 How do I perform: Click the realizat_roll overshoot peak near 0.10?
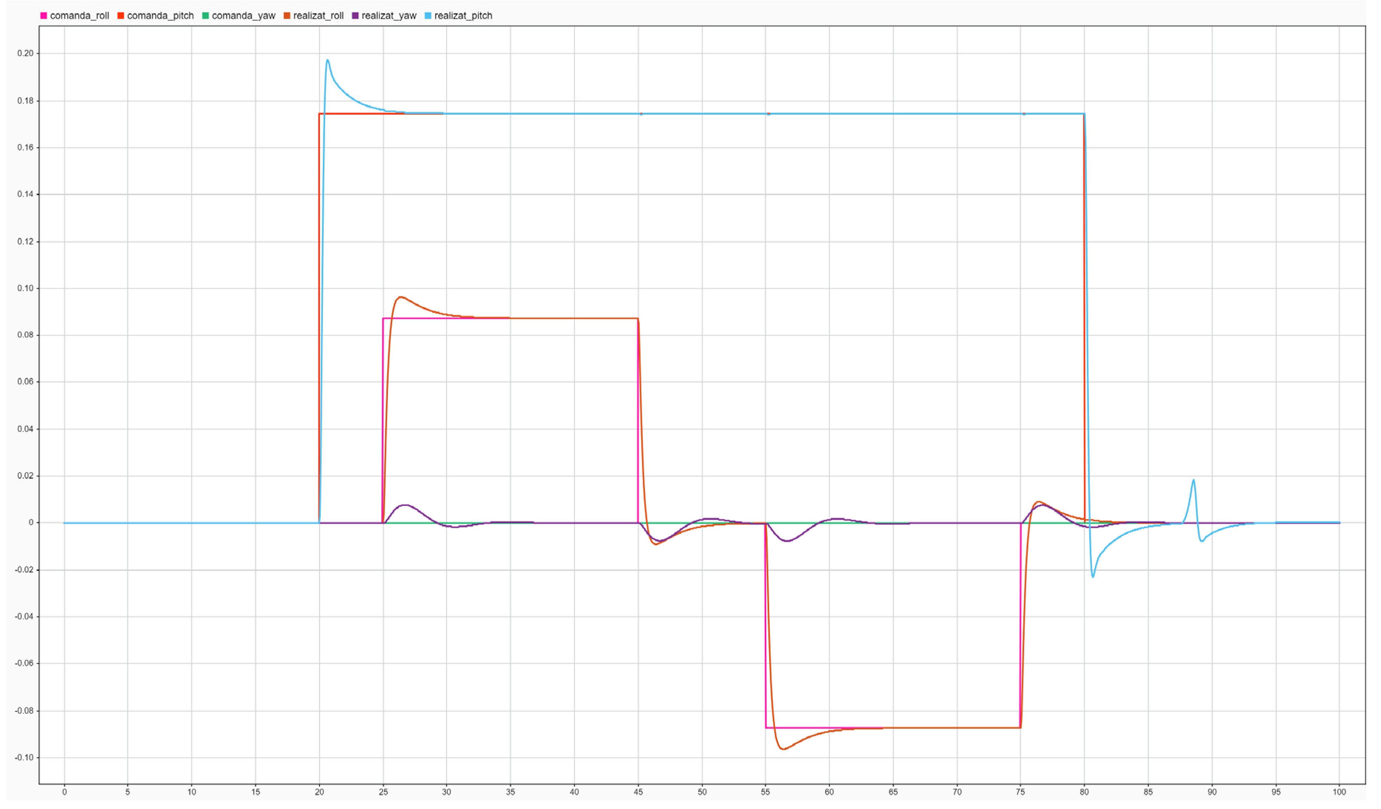tap(400, 297)
